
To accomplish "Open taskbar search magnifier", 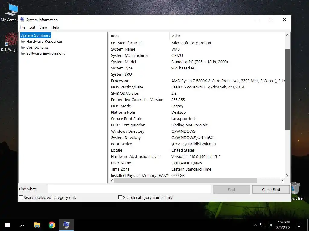I will (22, 225).
